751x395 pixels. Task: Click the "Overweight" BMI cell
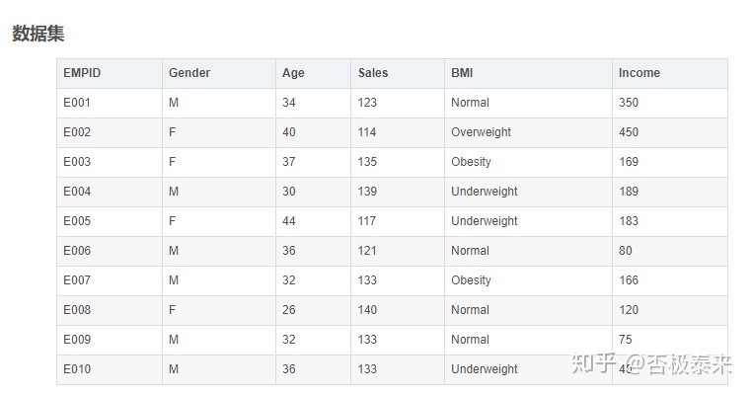(481, 132)
